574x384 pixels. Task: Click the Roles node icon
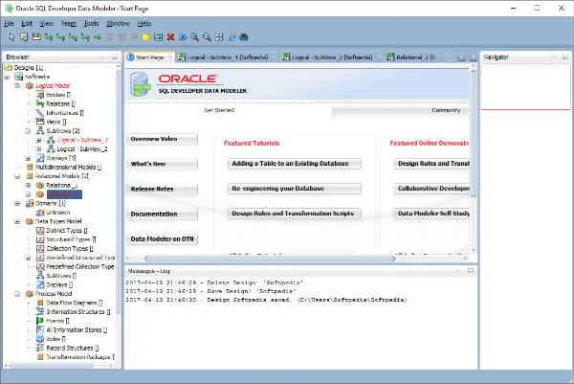click(x=40, y=339)
